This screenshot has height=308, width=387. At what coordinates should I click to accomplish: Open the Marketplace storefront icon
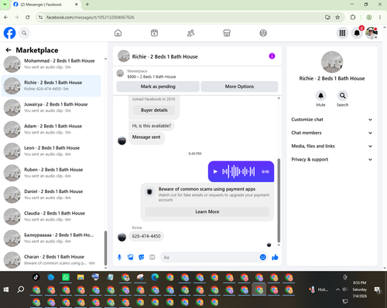(x=227, y=33)
